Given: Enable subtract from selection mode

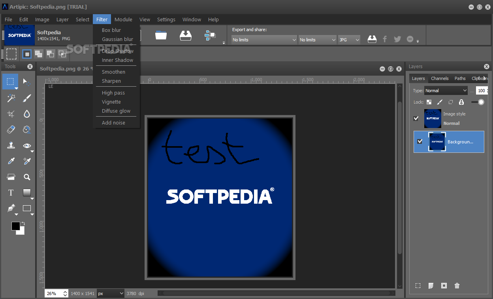Looking at the screenshot, I should [x=50, y=54].
